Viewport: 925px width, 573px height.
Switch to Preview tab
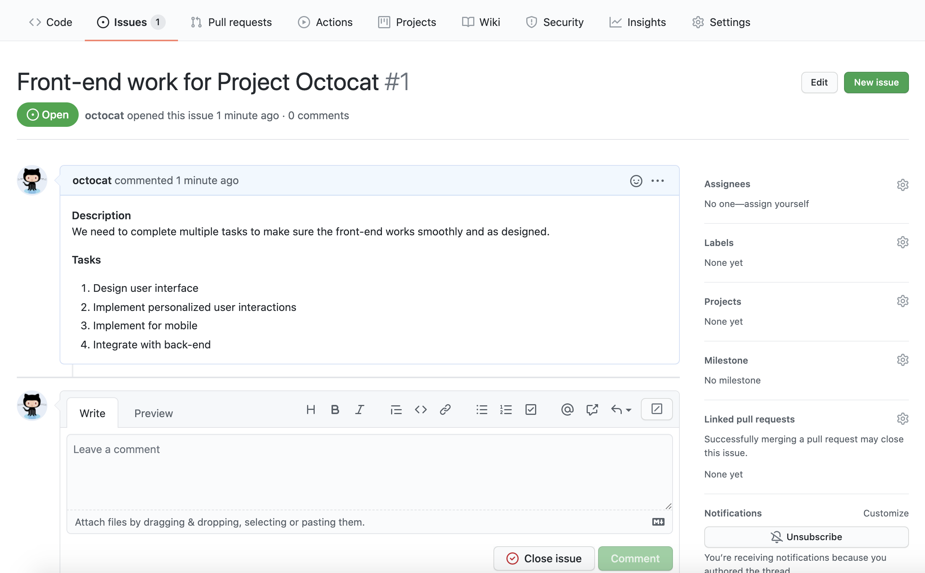153,413
